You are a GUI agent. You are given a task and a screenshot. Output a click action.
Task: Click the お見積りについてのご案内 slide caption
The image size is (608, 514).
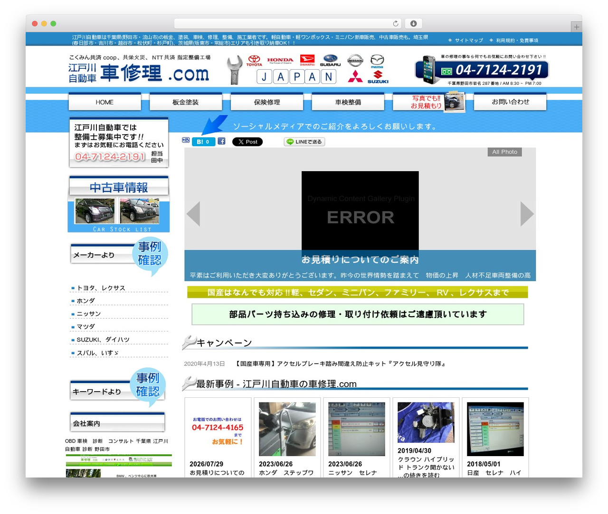(360, 260)
